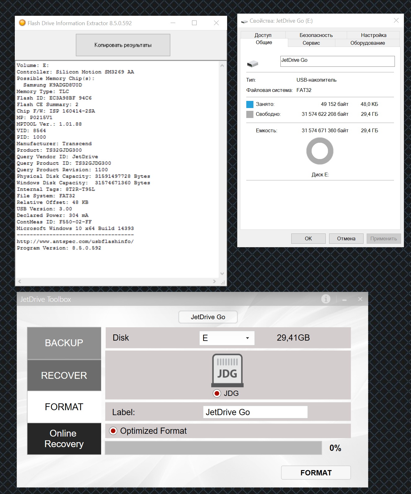The image size is (411, 494).
Task: Click the 'Flash ID: EC3A98BF 94C6' line
Action: pos(54,98)
